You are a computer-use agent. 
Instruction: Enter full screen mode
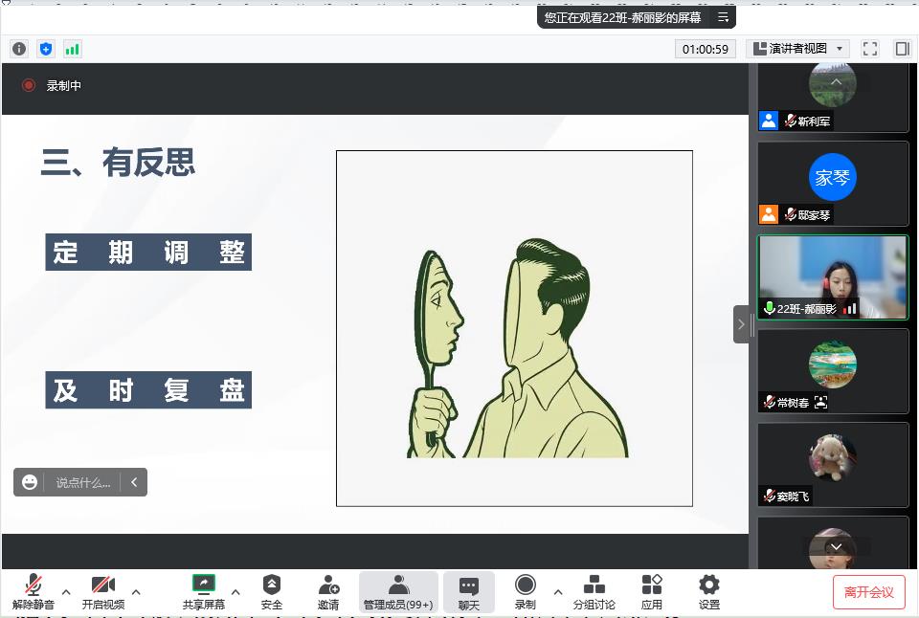point(870,49)
